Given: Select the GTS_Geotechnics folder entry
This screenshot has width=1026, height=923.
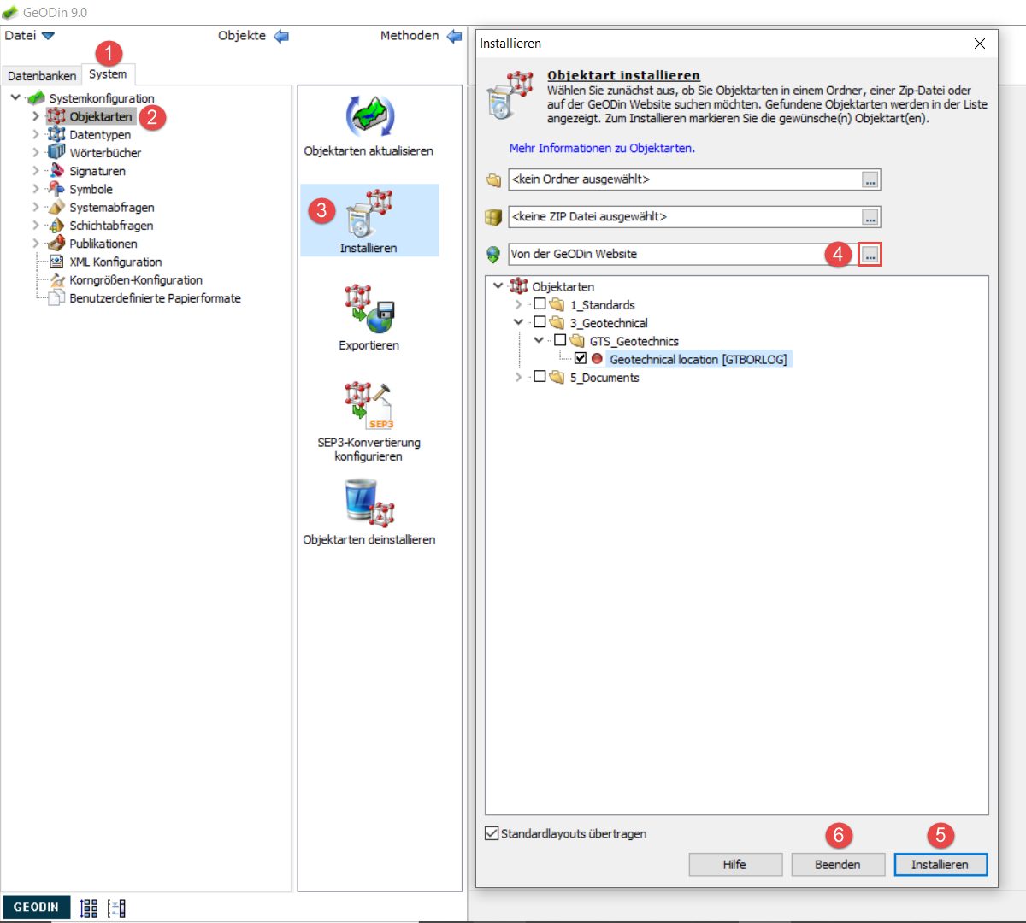Looking at the screenshot, I should point(634,341).
